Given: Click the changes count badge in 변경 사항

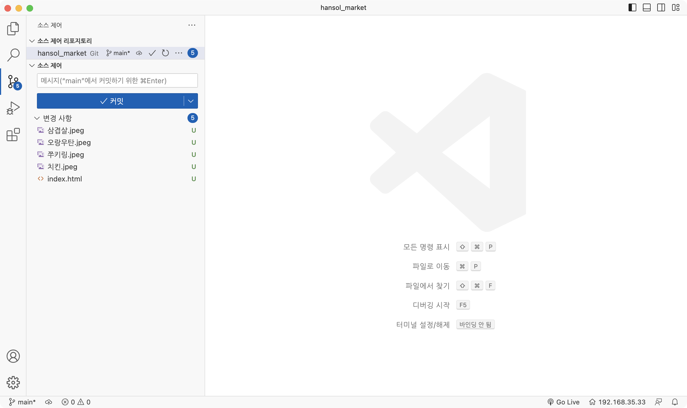Looking at the screenshot, I should pyautogui.click(x=193, y=118).
